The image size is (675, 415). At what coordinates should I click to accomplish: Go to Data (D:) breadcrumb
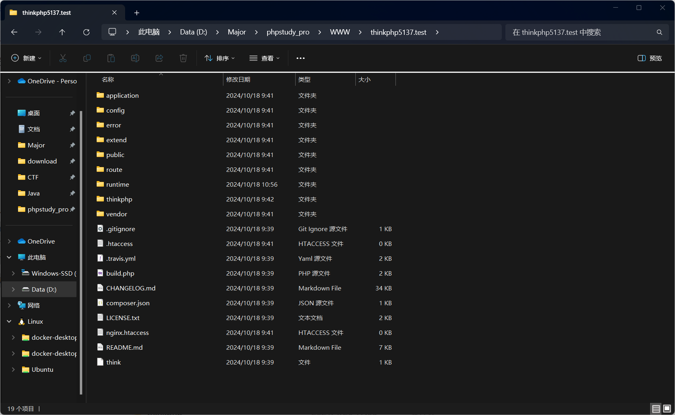tap(193, 32)
